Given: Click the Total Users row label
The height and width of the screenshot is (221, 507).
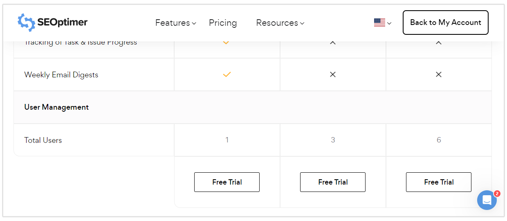Looking at the screenshot, I should [43, 140].
